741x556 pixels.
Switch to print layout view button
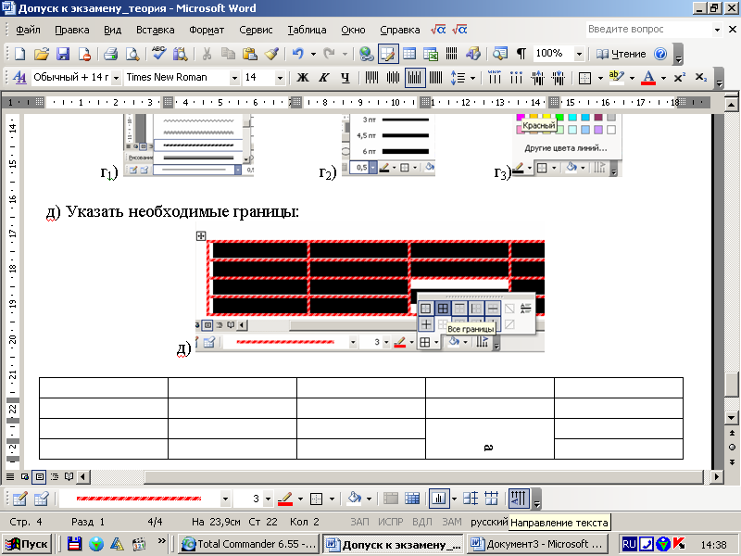point(40,476)
